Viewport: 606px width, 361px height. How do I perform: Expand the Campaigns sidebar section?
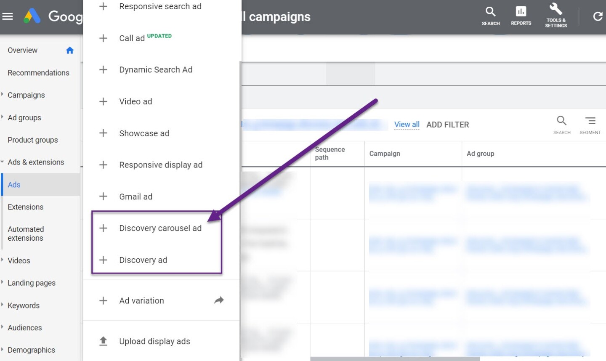pyautogui.click(x=3, y=95)
